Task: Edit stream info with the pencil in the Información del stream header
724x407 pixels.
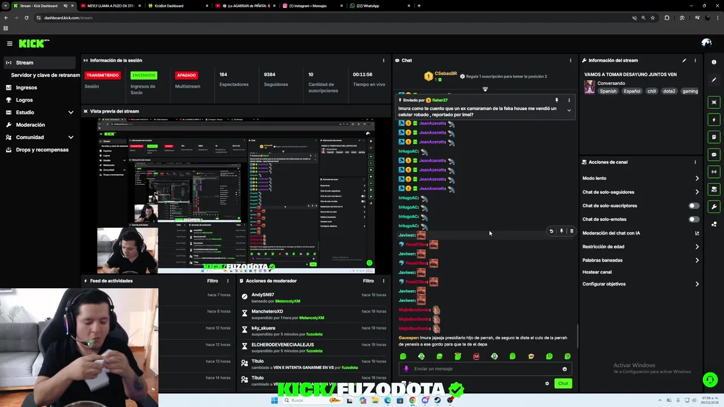Action: (x=684, y=60)
